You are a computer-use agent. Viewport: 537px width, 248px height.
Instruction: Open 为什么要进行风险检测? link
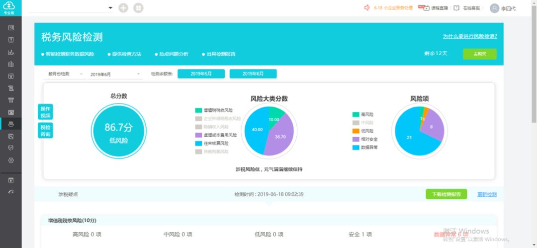[470, 36]
